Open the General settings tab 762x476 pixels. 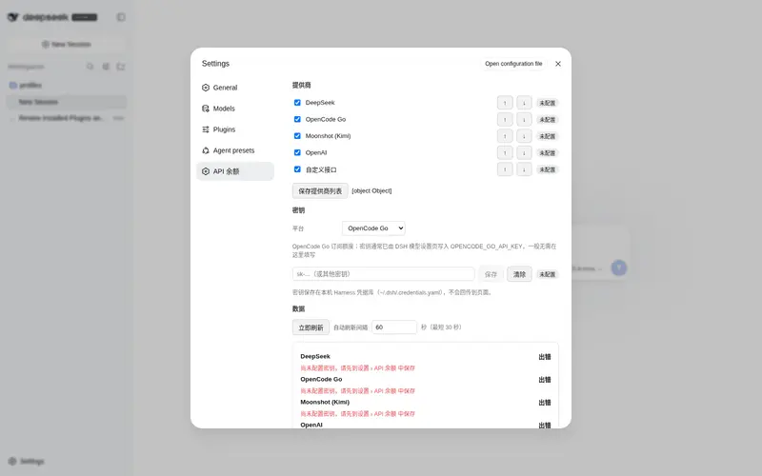pyautogui.click(x=235, y=88)
